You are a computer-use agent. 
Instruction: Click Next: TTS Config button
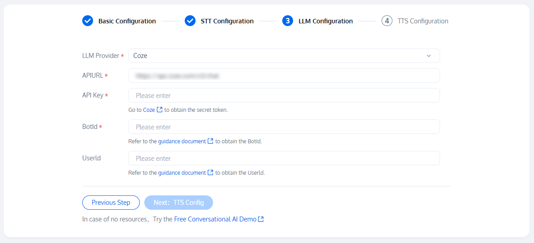pos(178,203)
